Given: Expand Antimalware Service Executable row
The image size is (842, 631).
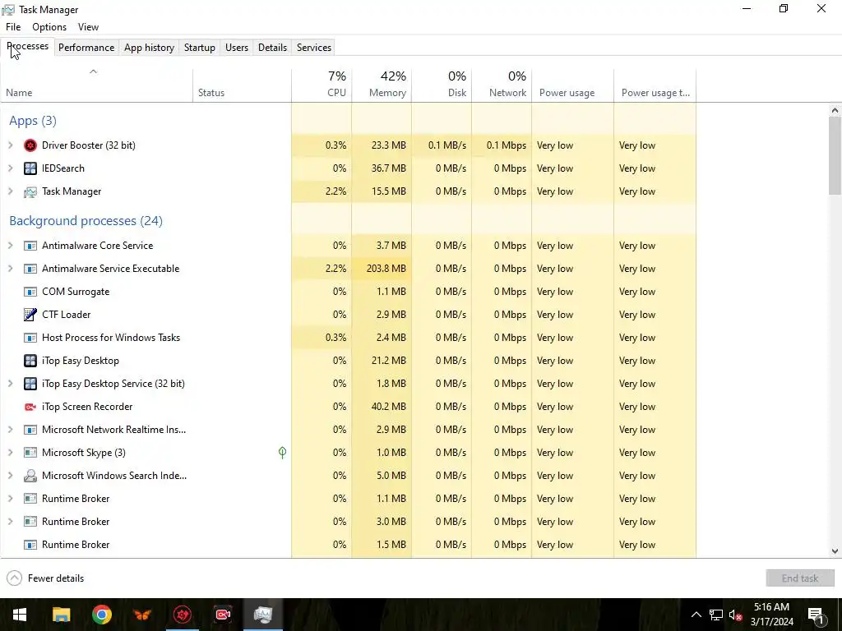Looking at the screenshot, I should point(10,269).
